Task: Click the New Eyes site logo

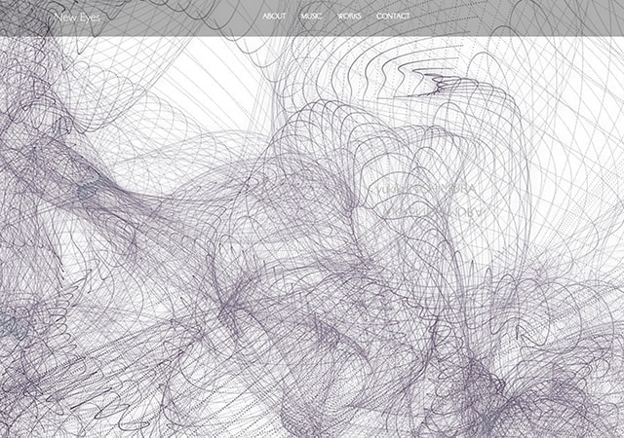Action: (x=77, y=17)
